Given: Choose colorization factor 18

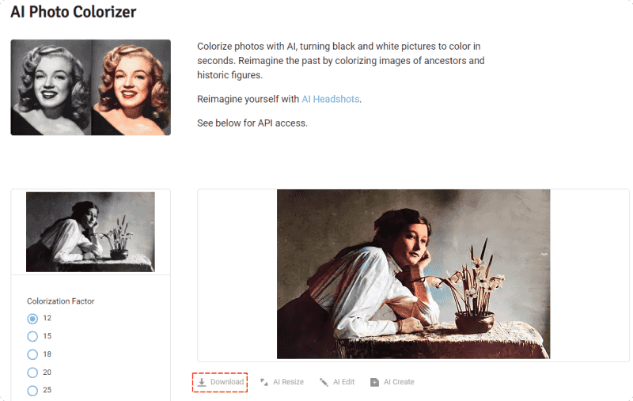Looking at the screenshot, I should tap(32, 354).
